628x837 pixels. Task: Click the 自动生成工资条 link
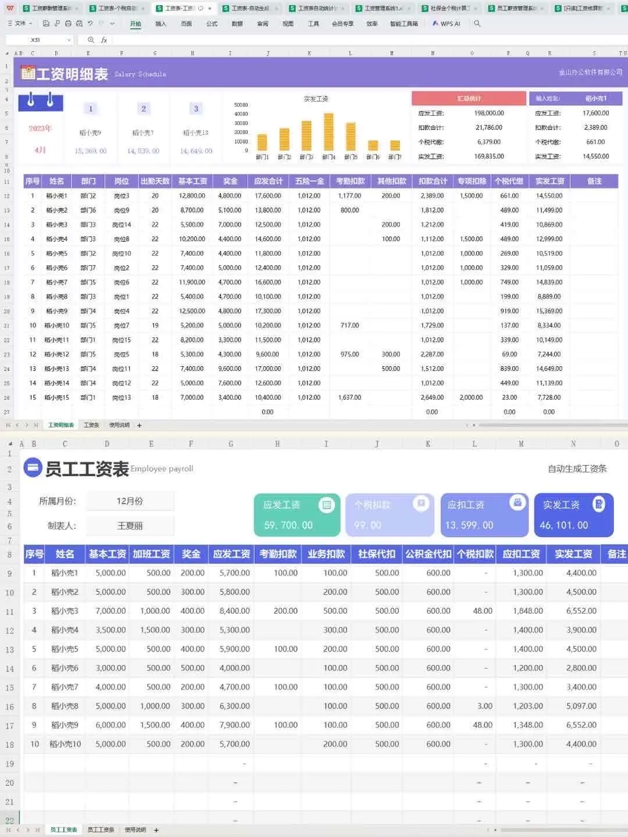click(577, 468)
